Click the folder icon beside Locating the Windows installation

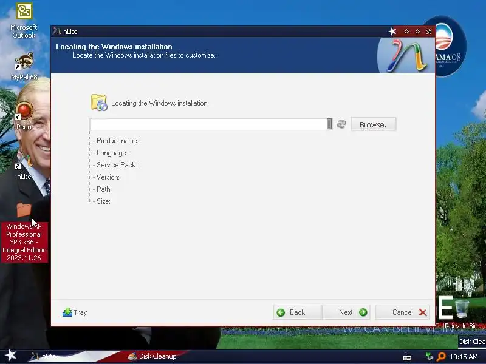point(99,103)
